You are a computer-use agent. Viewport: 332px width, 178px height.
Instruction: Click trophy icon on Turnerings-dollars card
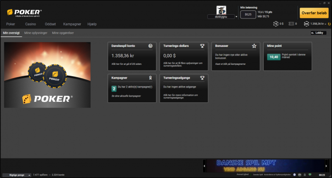point(202,46)
